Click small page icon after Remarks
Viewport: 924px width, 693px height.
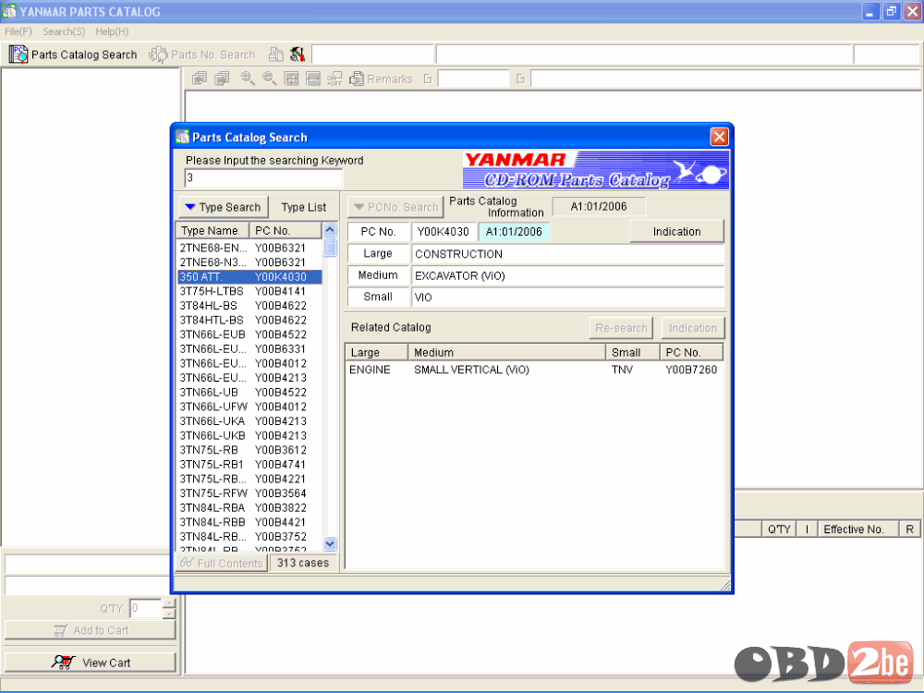coord(428,79)
